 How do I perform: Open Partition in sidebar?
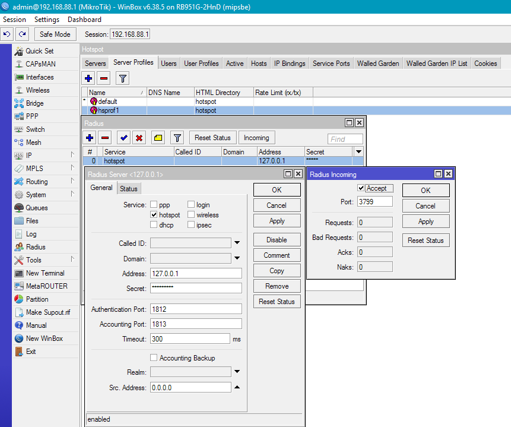coord(37,299)
